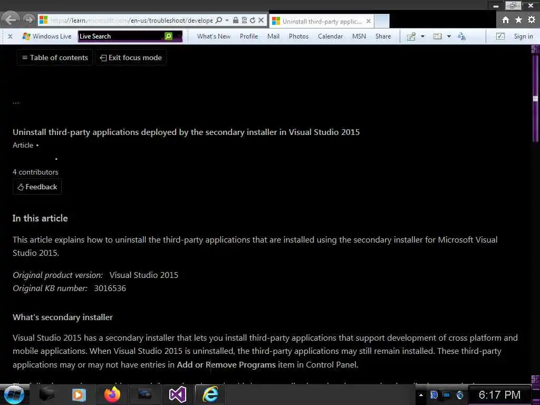
Task: Click the '4 contributors' link
Action: (35, 172)
